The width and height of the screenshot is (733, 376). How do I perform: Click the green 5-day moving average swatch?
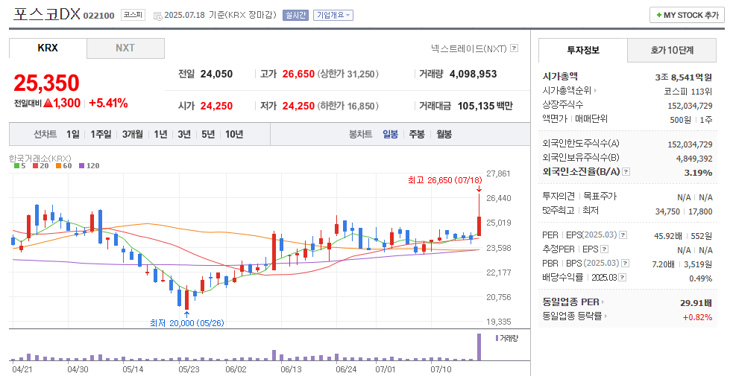click(x=17, y=165)
